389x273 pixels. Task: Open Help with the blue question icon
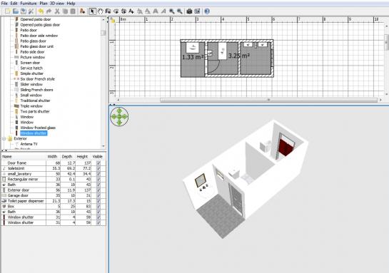207,11
